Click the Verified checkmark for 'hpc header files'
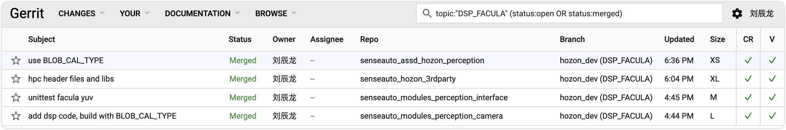This screenshot has width=786, height=130. (x=772, y=79)
